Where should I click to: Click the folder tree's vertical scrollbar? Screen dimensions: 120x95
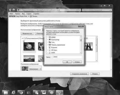pos(81,45)
